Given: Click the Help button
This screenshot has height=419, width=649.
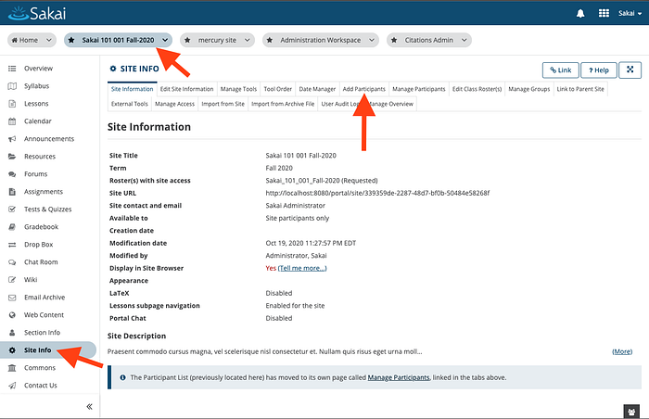Looking at the screenshot, I should pyautogui.click(x=599, y=70).
